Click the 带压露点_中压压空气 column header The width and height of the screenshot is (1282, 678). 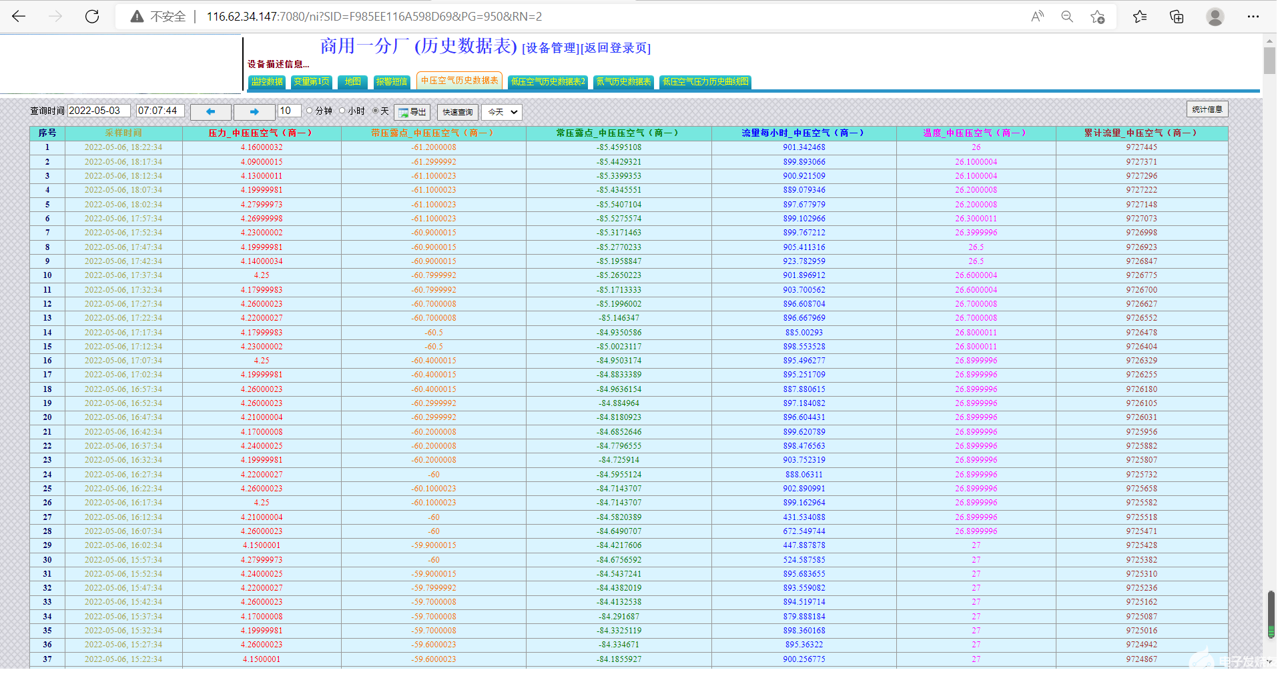[x=434, y=133]
